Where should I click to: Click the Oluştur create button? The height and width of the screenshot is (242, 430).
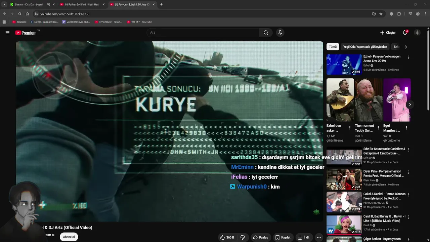tap(388, 33)
